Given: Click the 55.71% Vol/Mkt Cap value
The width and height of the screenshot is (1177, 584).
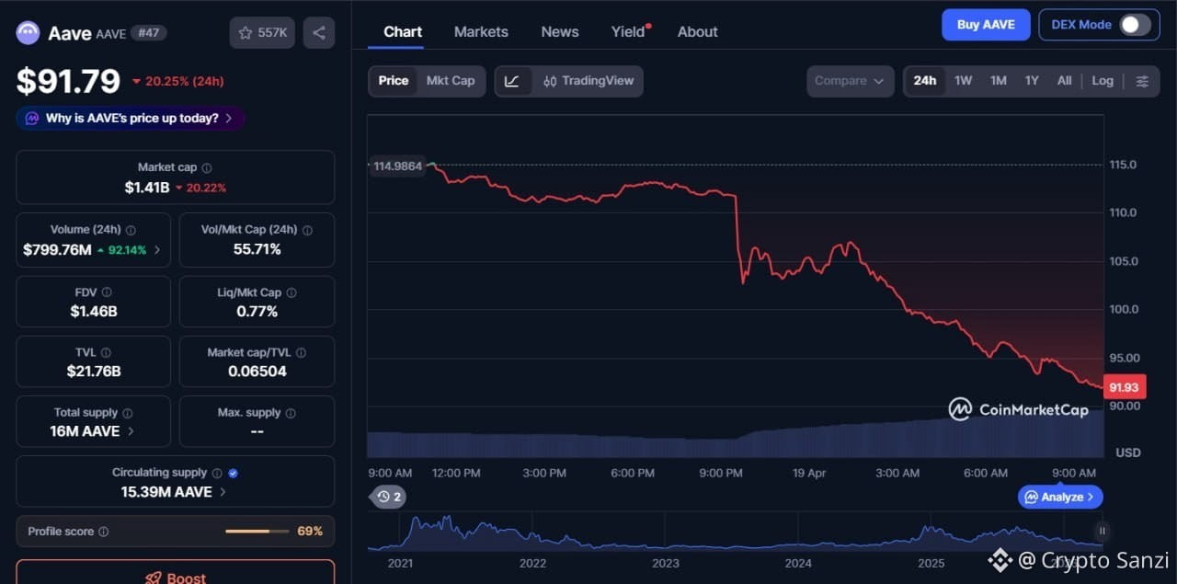Looking at the screenshot, I should point(257,249).
